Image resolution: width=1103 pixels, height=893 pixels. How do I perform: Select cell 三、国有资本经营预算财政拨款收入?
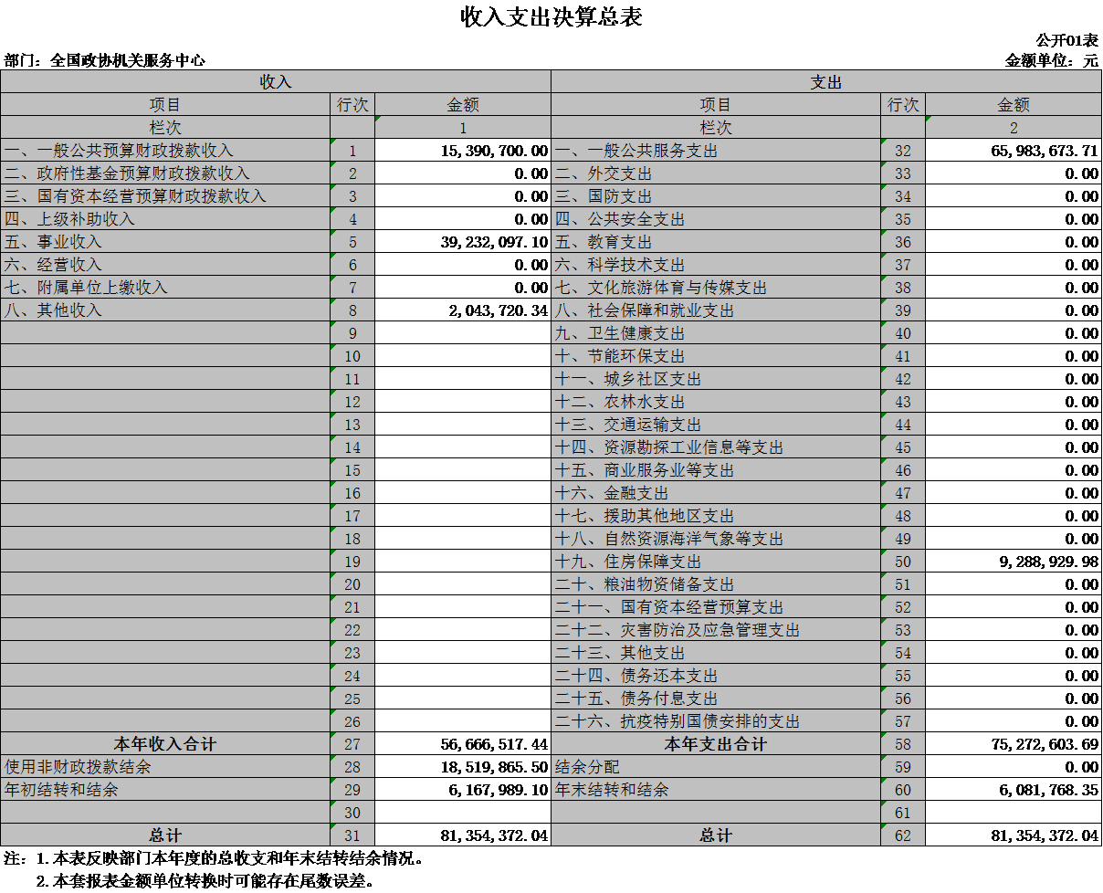[x=165, y=196]
